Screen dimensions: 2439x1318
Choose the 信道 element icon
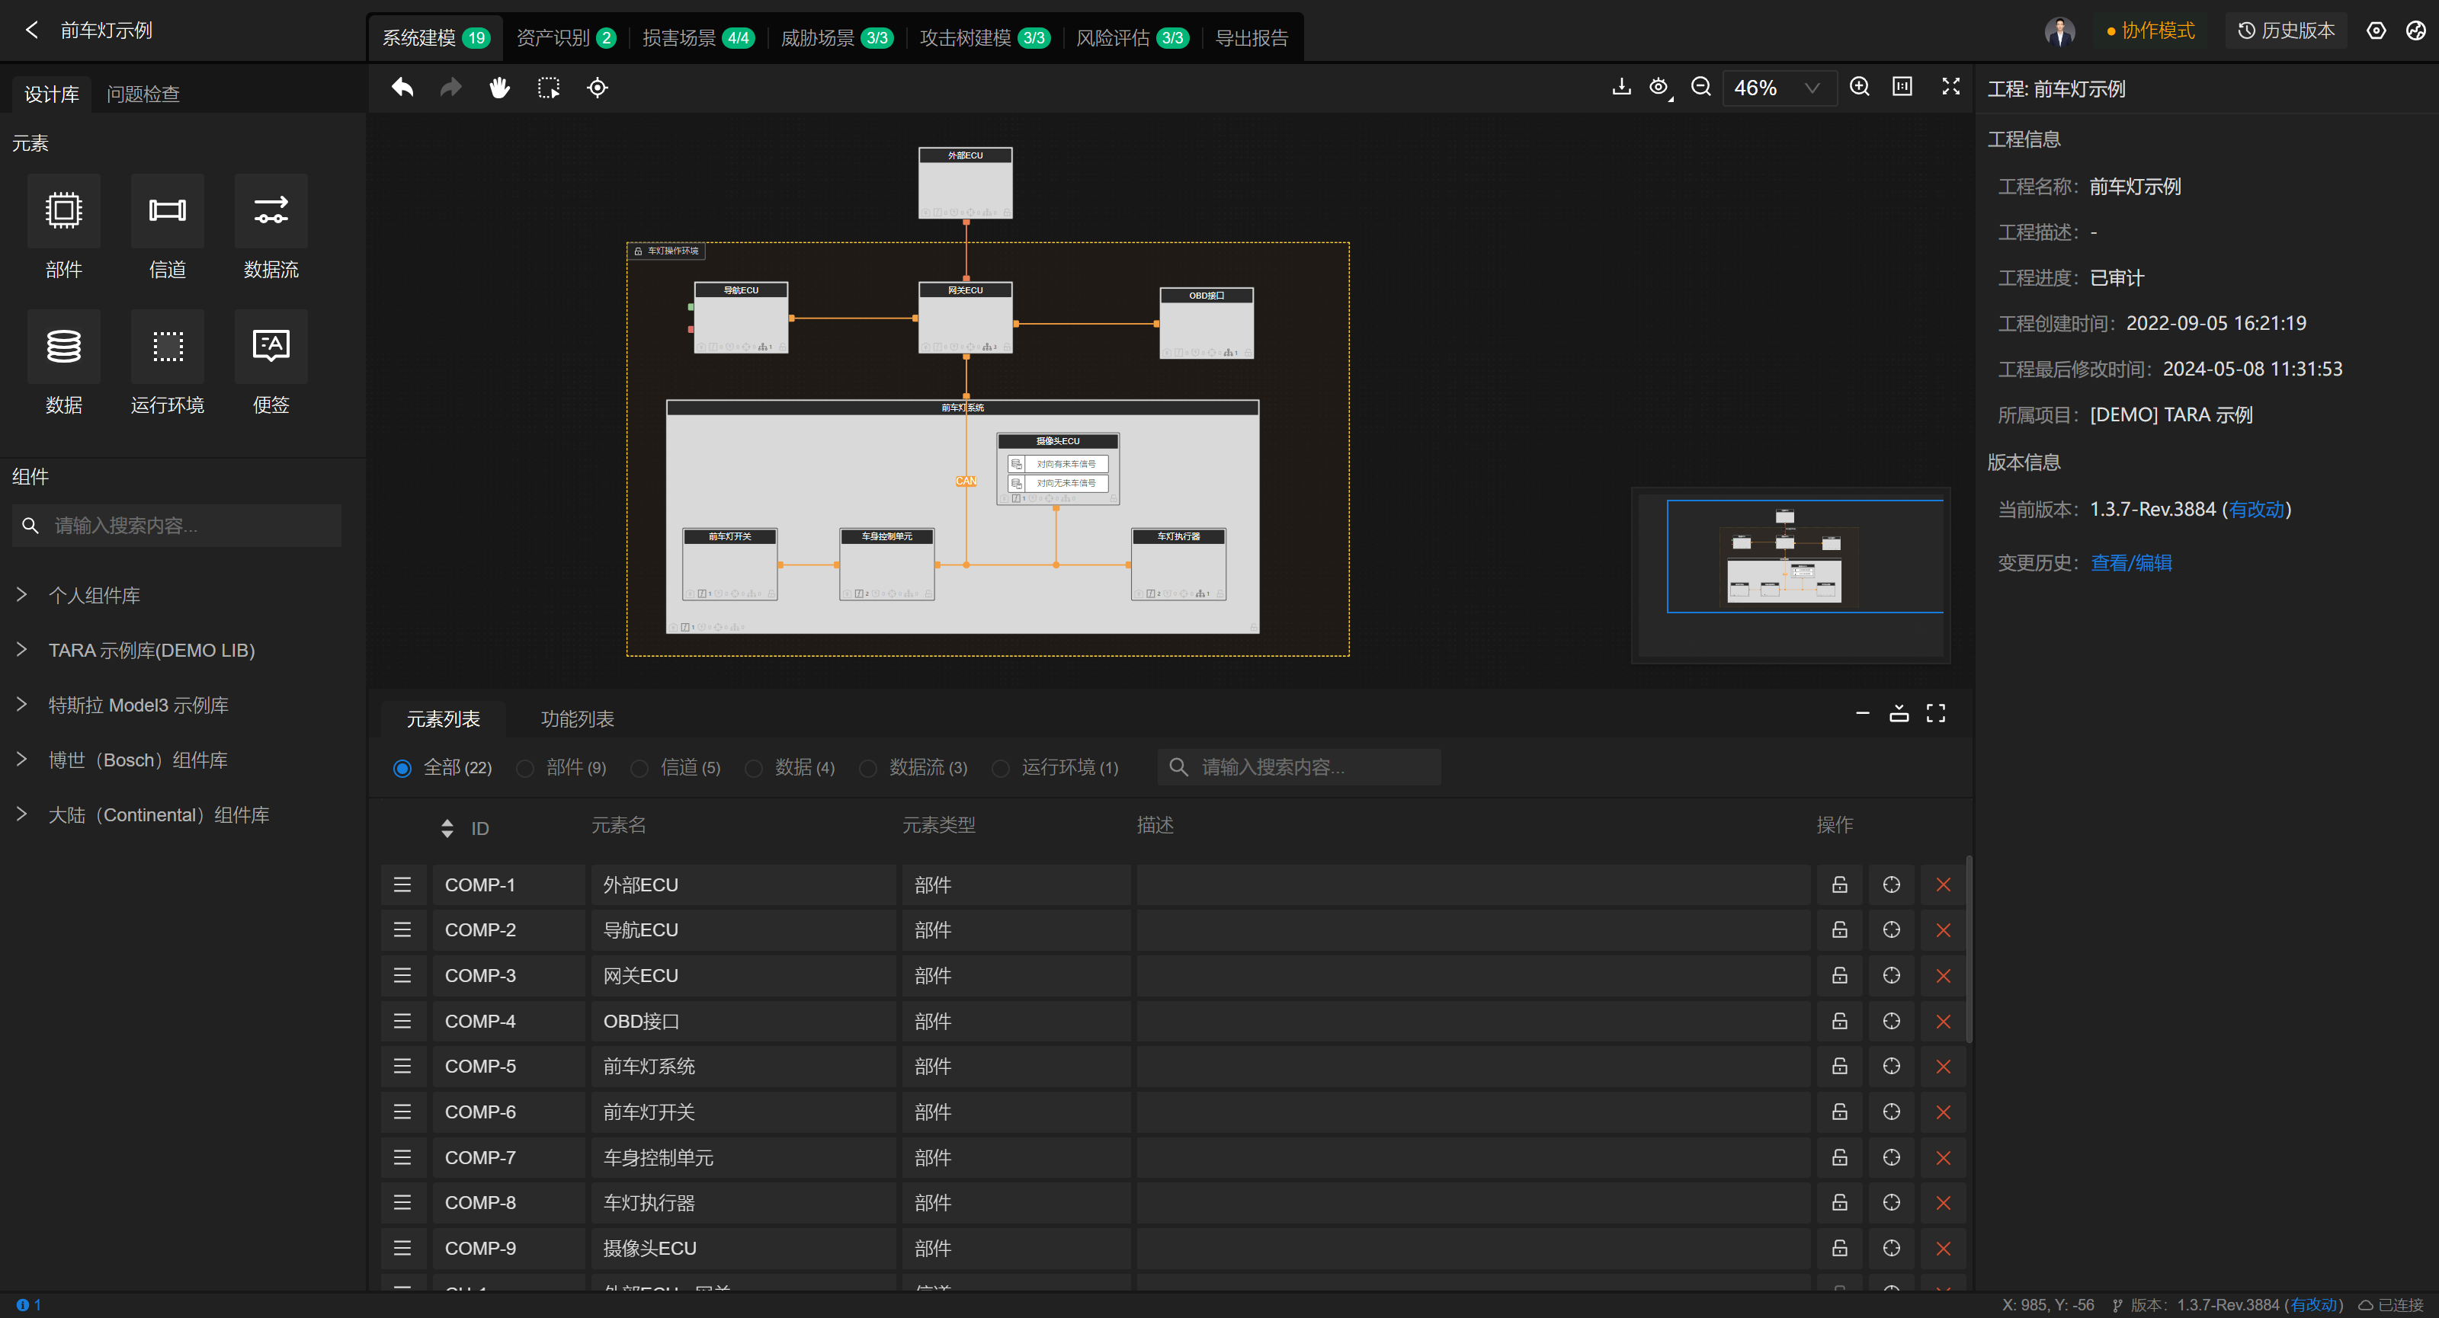168,210
